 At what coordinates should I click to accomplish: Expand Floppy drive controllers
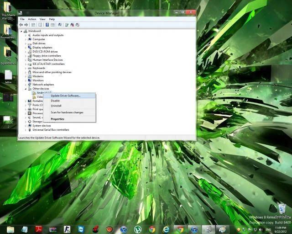tap(26, 56)
